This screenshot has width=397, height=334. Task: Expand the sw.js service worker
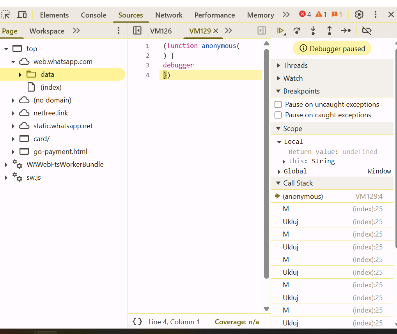(6, 178)
